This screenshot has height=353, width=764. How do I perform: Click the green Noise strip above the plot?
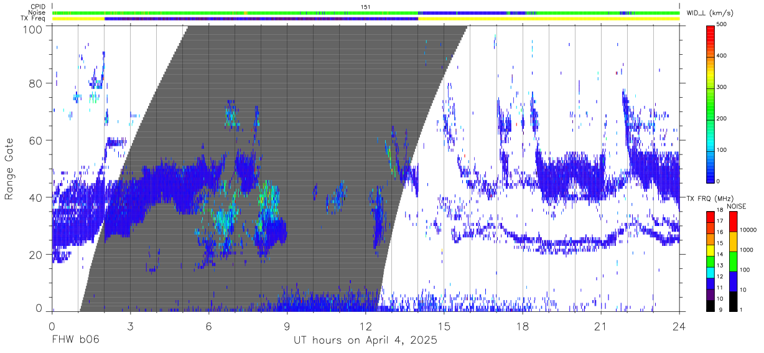pyautogui.click(x=366, y=12)
